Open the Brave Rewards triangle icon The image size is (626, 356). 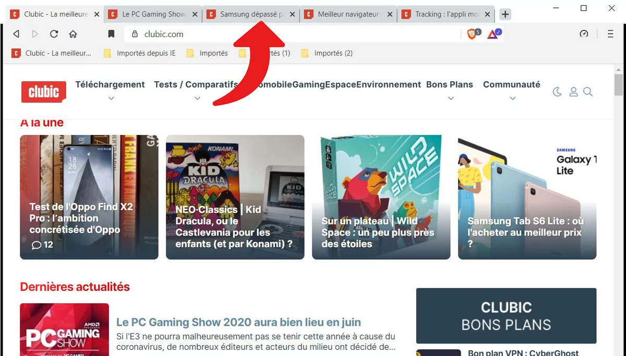point(493,34)
